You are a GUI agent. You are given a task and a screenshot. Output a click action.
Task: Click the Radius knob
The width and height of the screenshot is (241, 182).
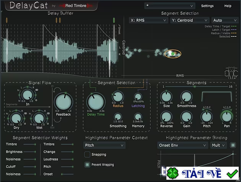[117, 97]
